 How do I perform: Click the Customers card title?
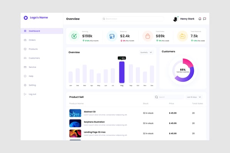pyautogui.click(x=168, y=52)
